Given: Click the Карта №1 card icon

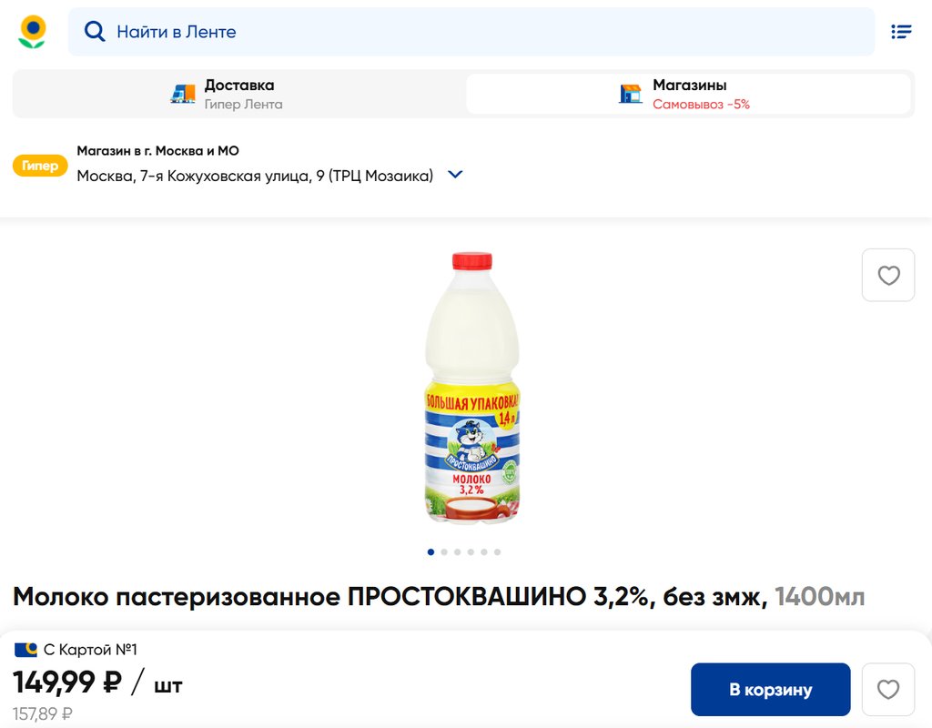Looking at the screenshot, I should pos(25,650).
